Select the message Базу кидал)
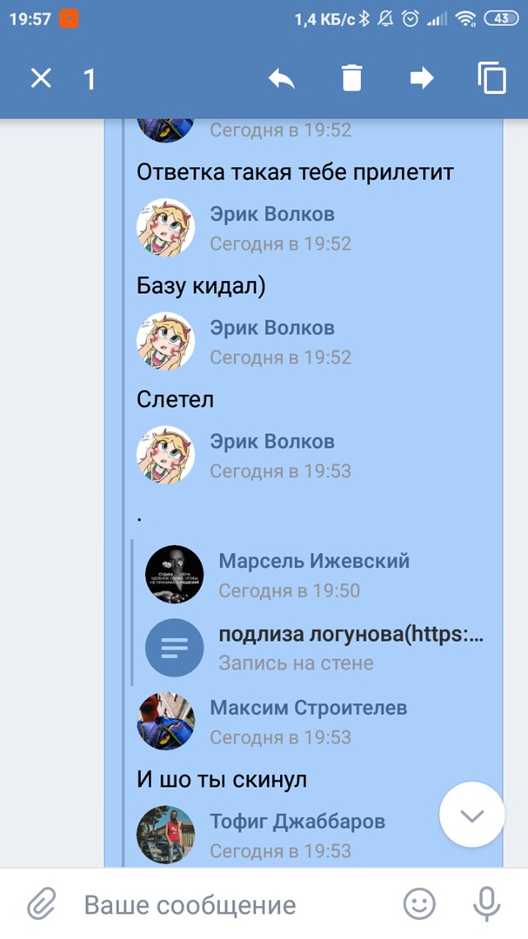This screenshot has width=528, height=939. click(201, 286)
